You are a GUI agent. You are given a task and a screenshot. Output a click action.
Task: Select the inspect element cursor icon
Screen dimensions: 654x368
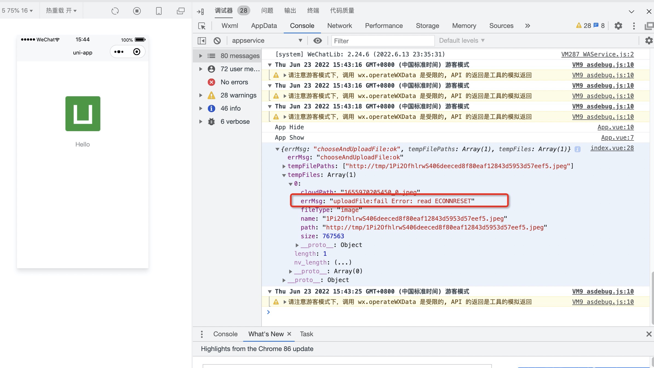point(202,26)
